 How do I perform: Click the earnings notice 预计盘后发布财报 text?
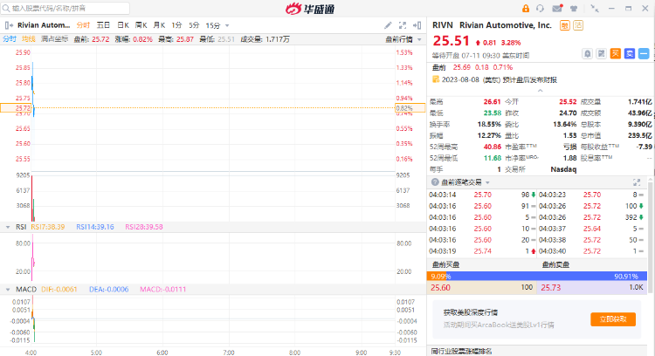point(530,79)
